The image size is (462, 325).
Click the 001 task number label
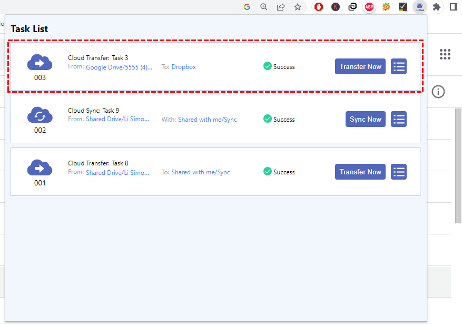(40, 183)
